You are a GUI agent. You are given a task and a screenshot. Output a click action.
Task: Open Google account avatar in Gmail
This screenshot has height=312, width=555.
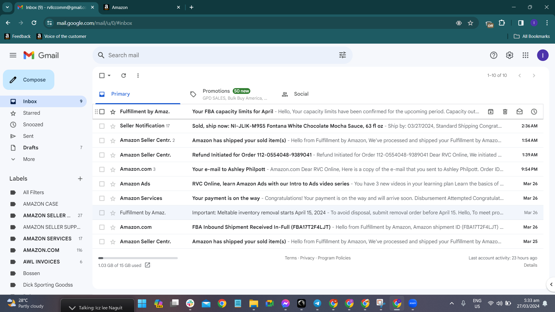pyautogui.click(x=543, y=55)
